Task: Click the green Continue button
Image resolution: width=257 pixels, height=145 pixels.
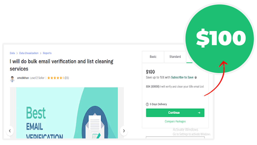Action: [175, 113]
